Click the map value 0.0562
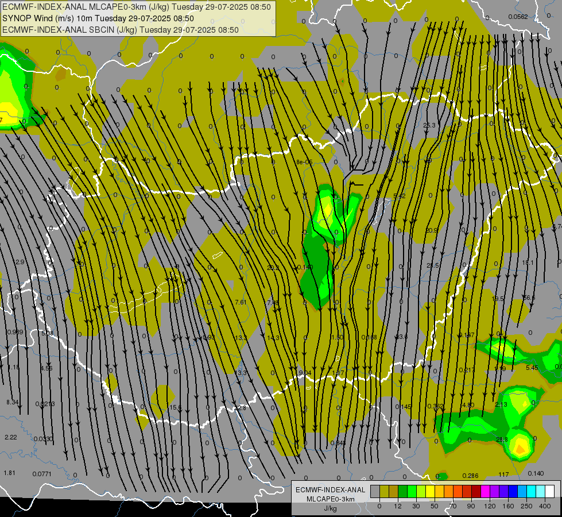Image resolution: width=562 pixels, height=517 pixels. point(518,17)
